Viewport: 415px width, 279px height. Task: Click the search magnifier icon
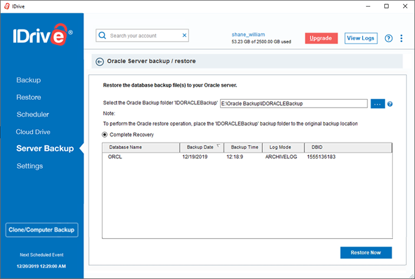pos(102,35)
